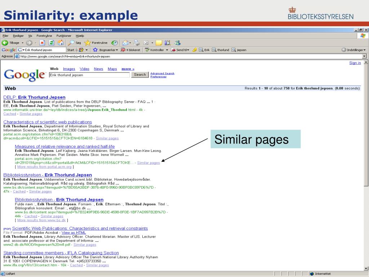Click the Google Search button

[140, 75]
